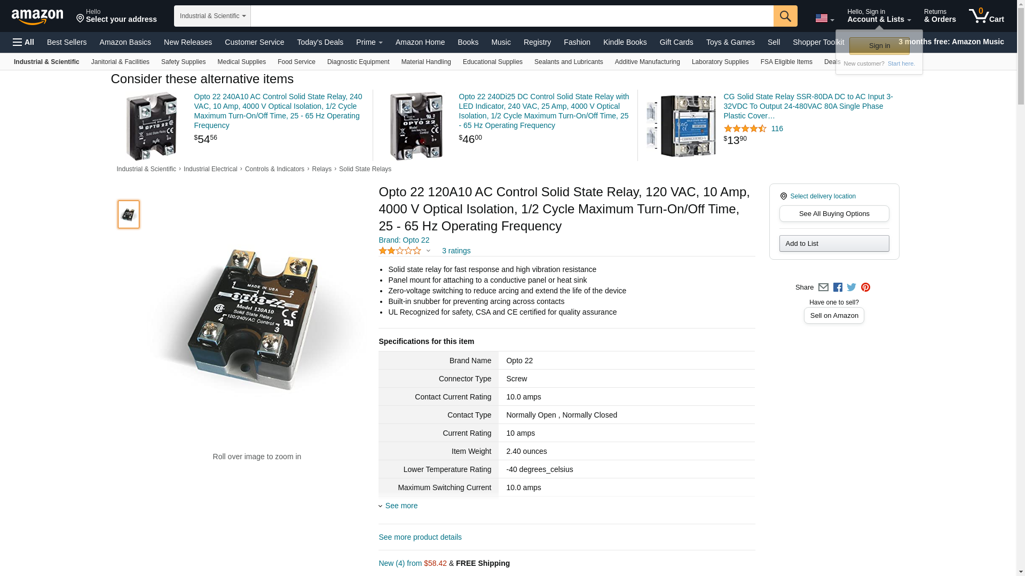Open Today's Deals in nav bar
Screen dimensions: 1025x576
(320, 42)
